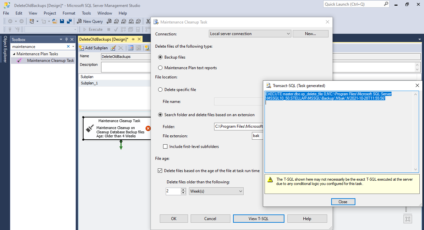
Task: Click the Open File folder icon
Action: tap(55, 21)
